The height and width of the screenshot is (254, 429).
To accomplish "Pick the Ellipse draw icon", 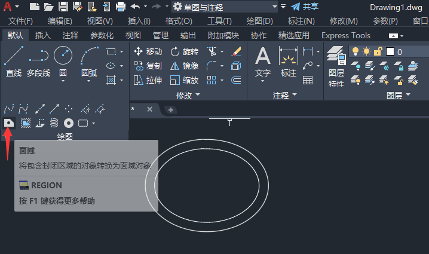I will tap(111, 66).
